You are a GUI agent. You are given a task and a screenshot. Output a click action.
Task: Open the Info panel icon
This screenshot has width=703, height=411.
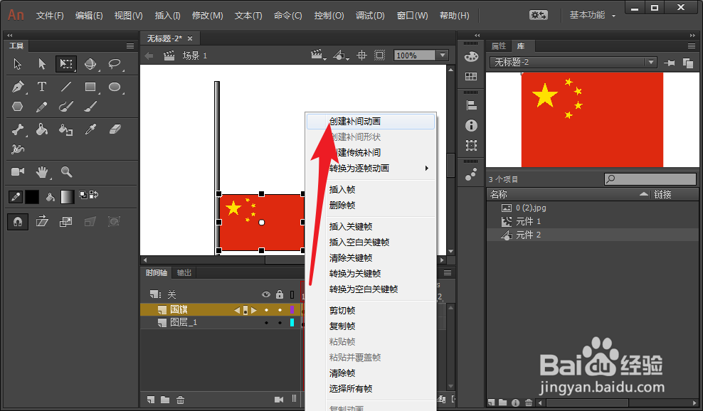tap(471, 125)
